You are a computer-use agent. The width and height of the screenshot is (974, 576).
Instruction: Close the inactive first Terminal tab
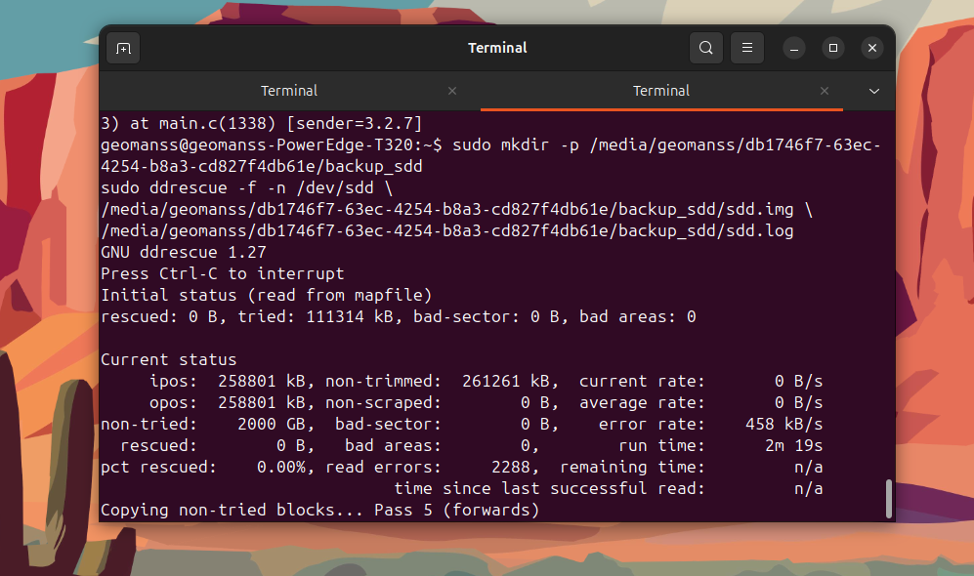451,91
